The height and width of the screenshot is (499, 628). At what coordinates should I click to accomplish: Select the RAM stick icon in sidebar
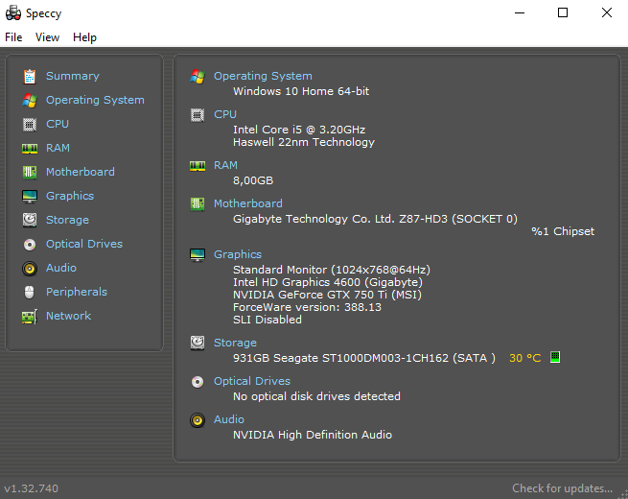(30, 149)
